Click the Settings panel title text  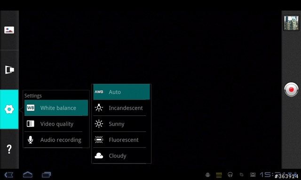tap(33, 96)
